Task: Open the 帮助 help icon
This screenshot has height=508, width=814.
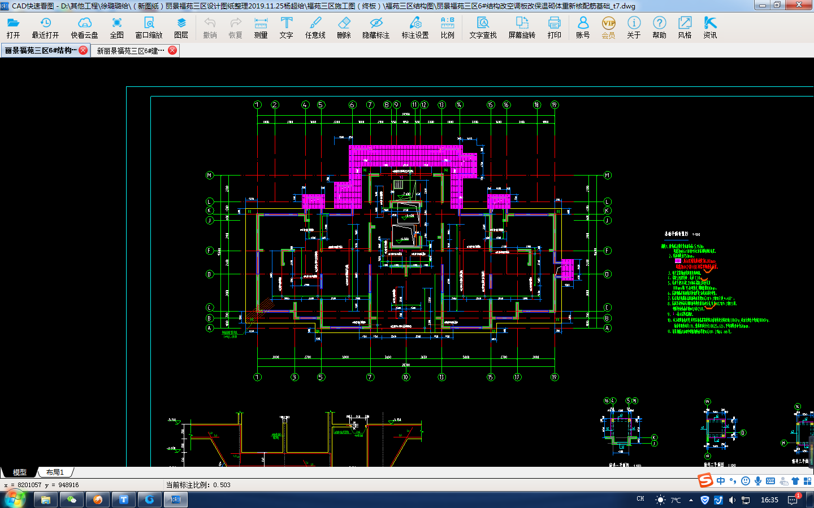Action: coord(659,27)
